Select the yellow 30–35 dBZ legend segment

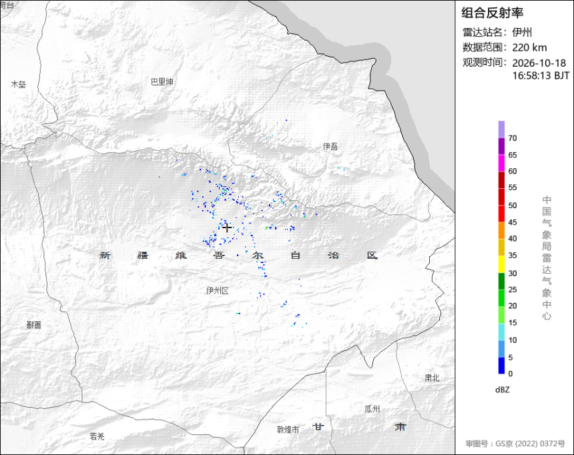501,264
